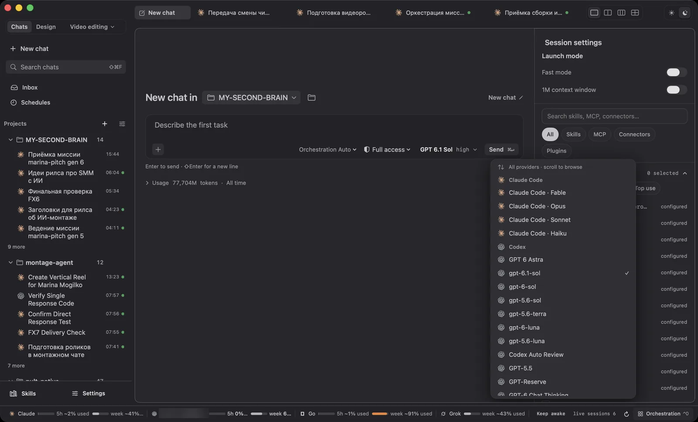This screenshot has width=698, height=422.
Task: Open Video editing dropdown
Action: pyautogui.click(x=92, y=27)
